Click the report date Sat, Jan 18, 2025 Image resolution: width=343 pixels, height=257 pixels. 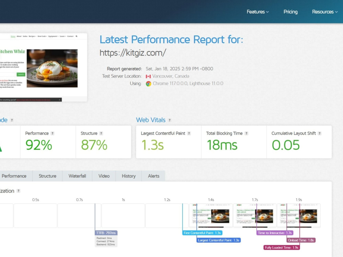point(179,69)
